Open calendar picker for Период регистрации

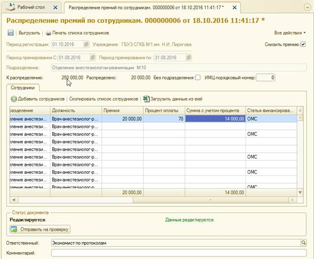86,44
